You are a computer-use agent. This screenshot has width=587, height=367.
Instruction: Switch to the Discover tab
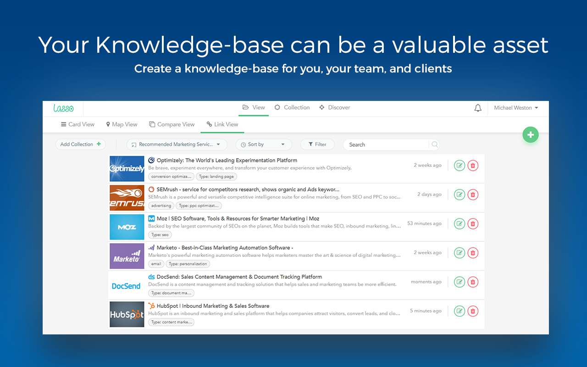click(x=335, y=107)
